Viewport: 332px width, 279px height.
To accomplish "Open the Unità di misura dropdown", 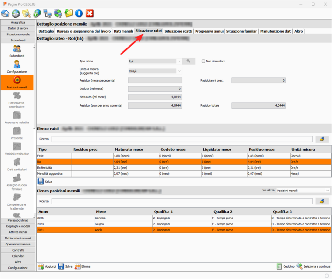I will coord(179,71).
